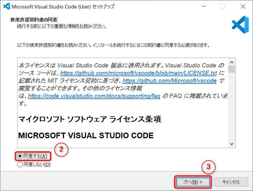
Task: Click the window title セットアップ text
Action: point(104,6)
